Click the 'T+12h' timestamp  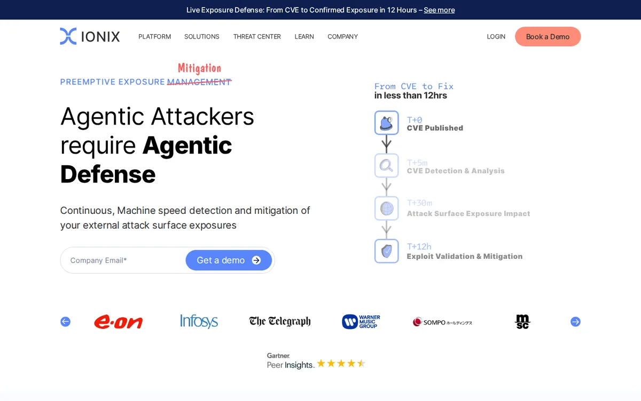(x=419, y=246)
